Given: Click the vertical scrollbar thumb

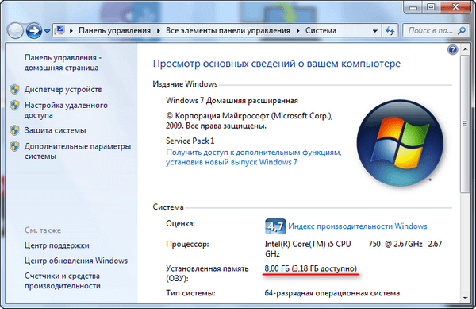Looking at the screenshot, I should pos(465,123).
